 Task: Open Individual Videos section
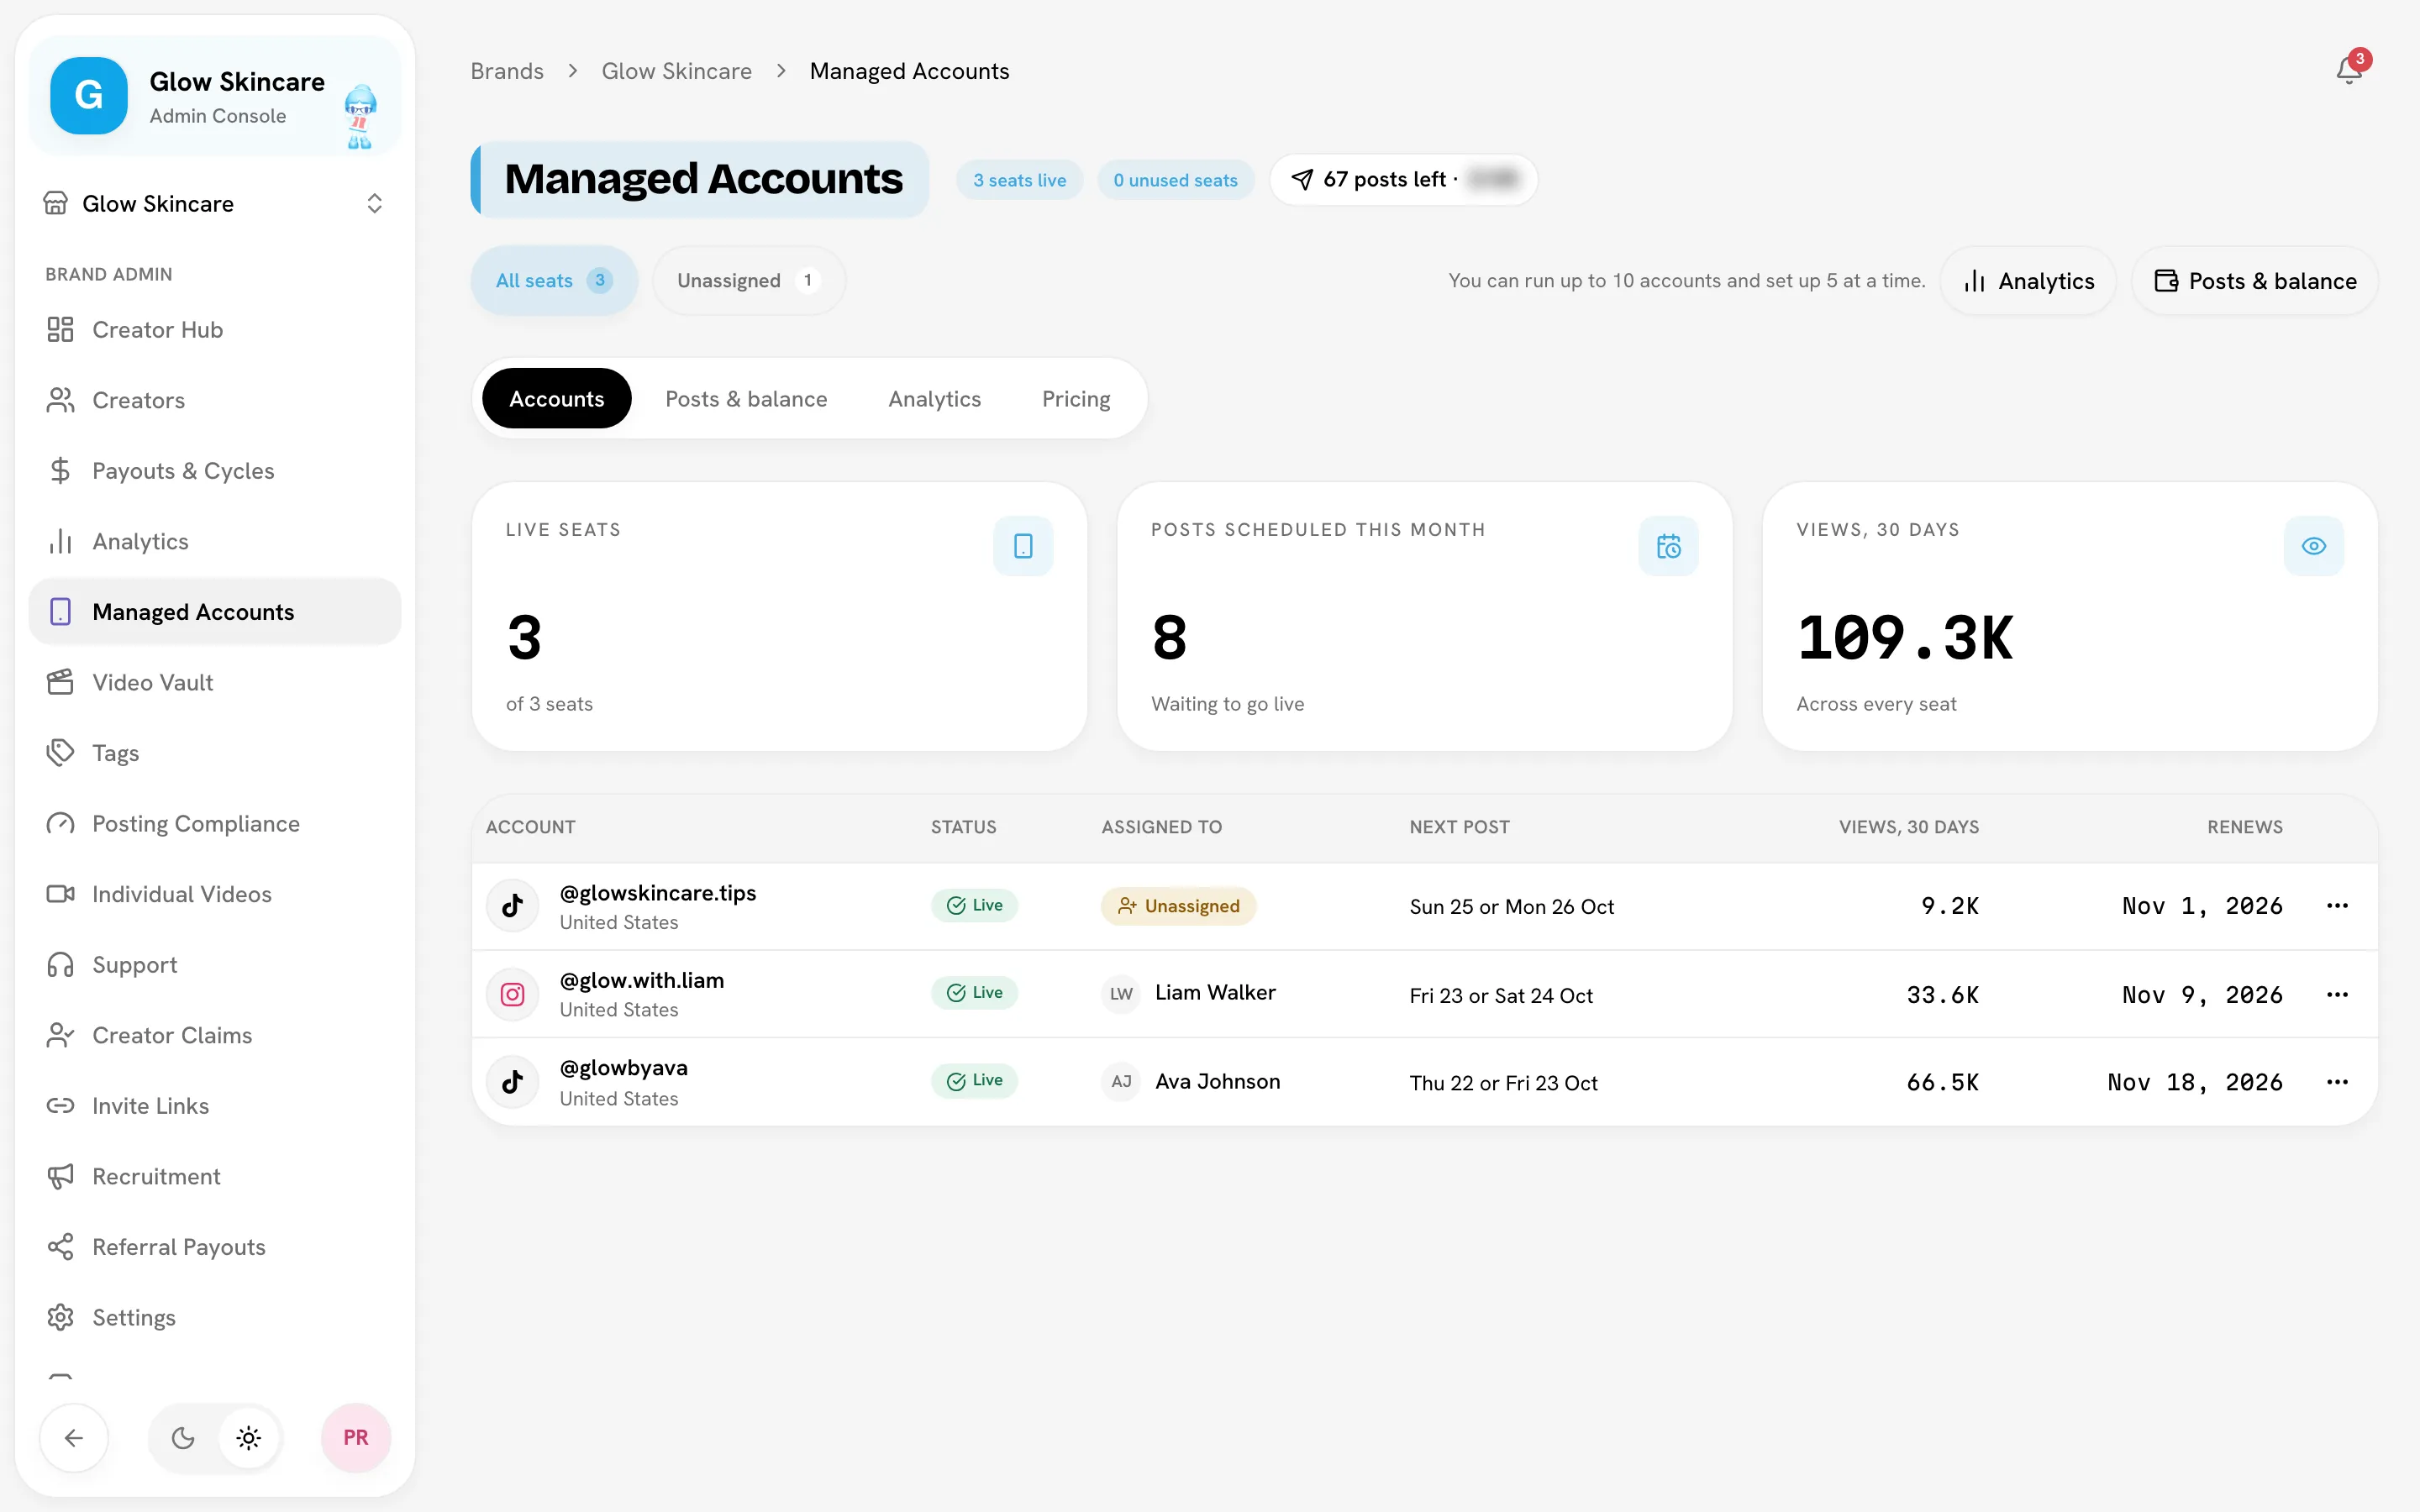[x=215, y=894]
